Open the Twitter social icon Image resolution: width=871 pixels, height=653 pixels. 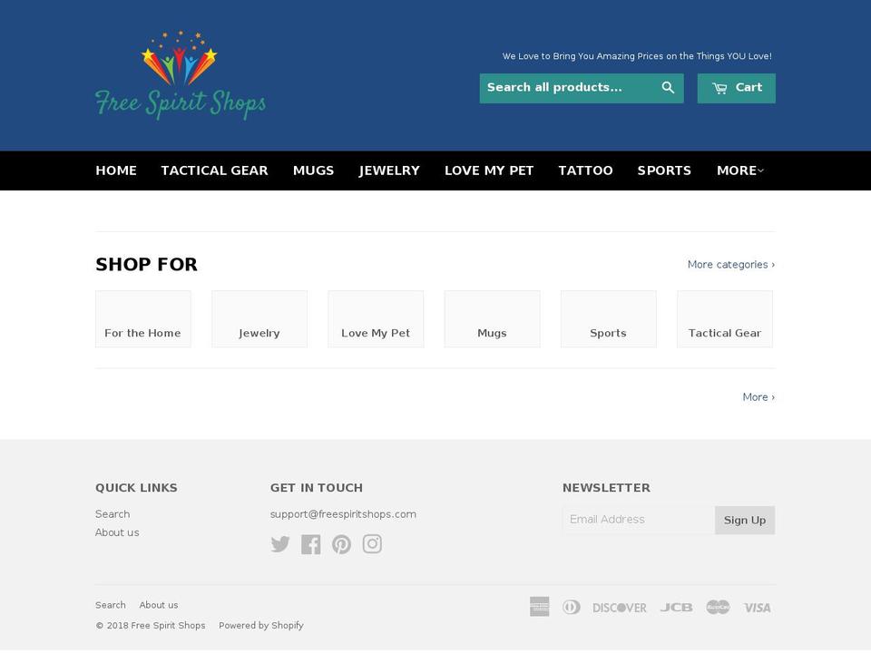(280, 544)
